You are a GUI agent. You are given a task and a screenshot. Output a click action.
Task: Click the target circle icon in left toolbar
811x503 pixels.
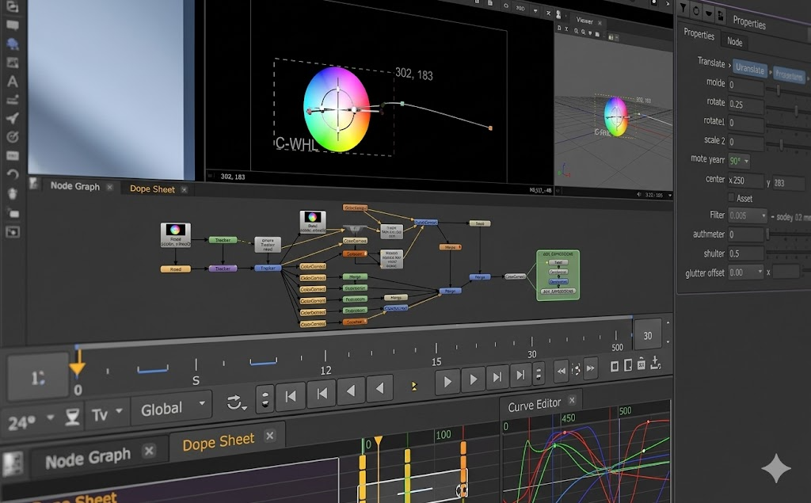[13, 137]
